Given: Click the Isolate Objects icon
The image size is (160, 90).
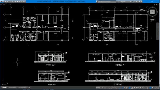Looking at the screenshot, I should pos(153,88).
